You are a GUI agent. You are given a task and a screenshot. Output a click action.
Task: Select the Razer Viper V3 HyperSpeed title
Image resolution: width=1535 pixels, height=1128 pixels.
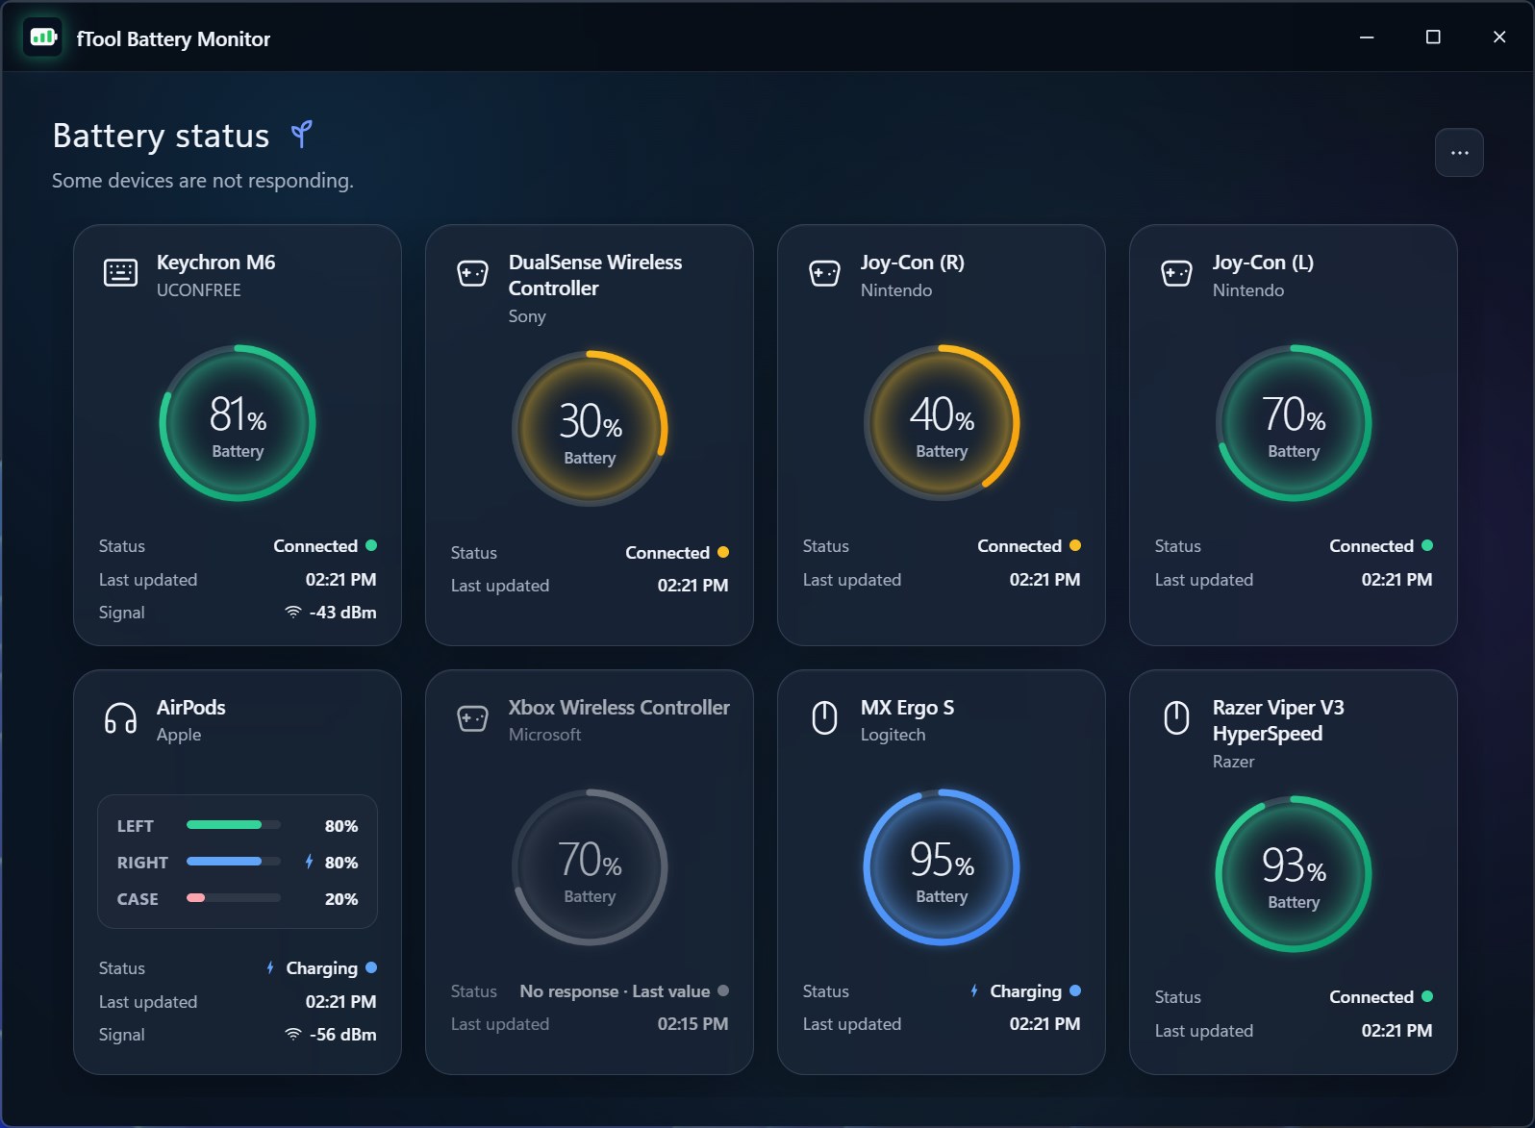(1278, 721)
